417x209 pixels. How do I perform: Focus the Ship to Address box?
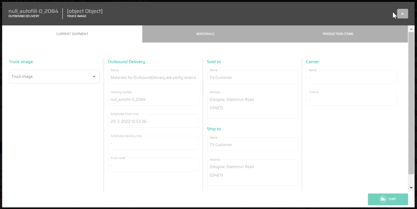(x=252, y=173)
